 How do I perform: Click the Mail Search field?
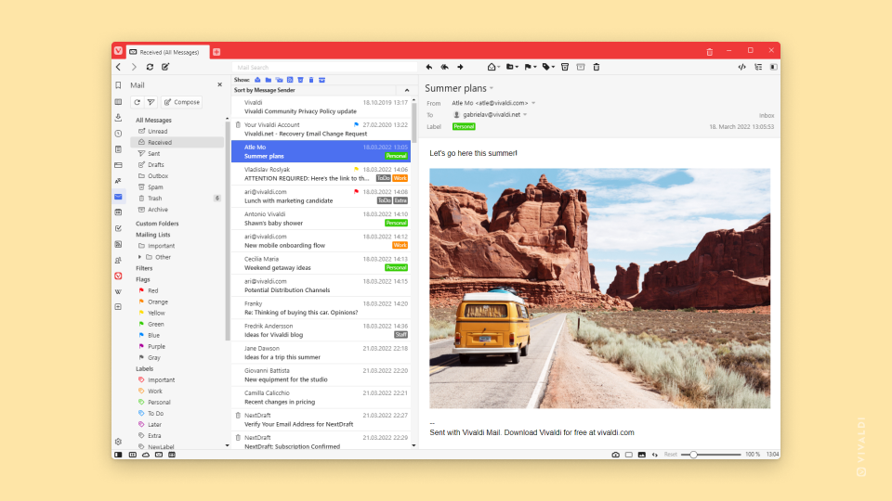pos(324,67)
